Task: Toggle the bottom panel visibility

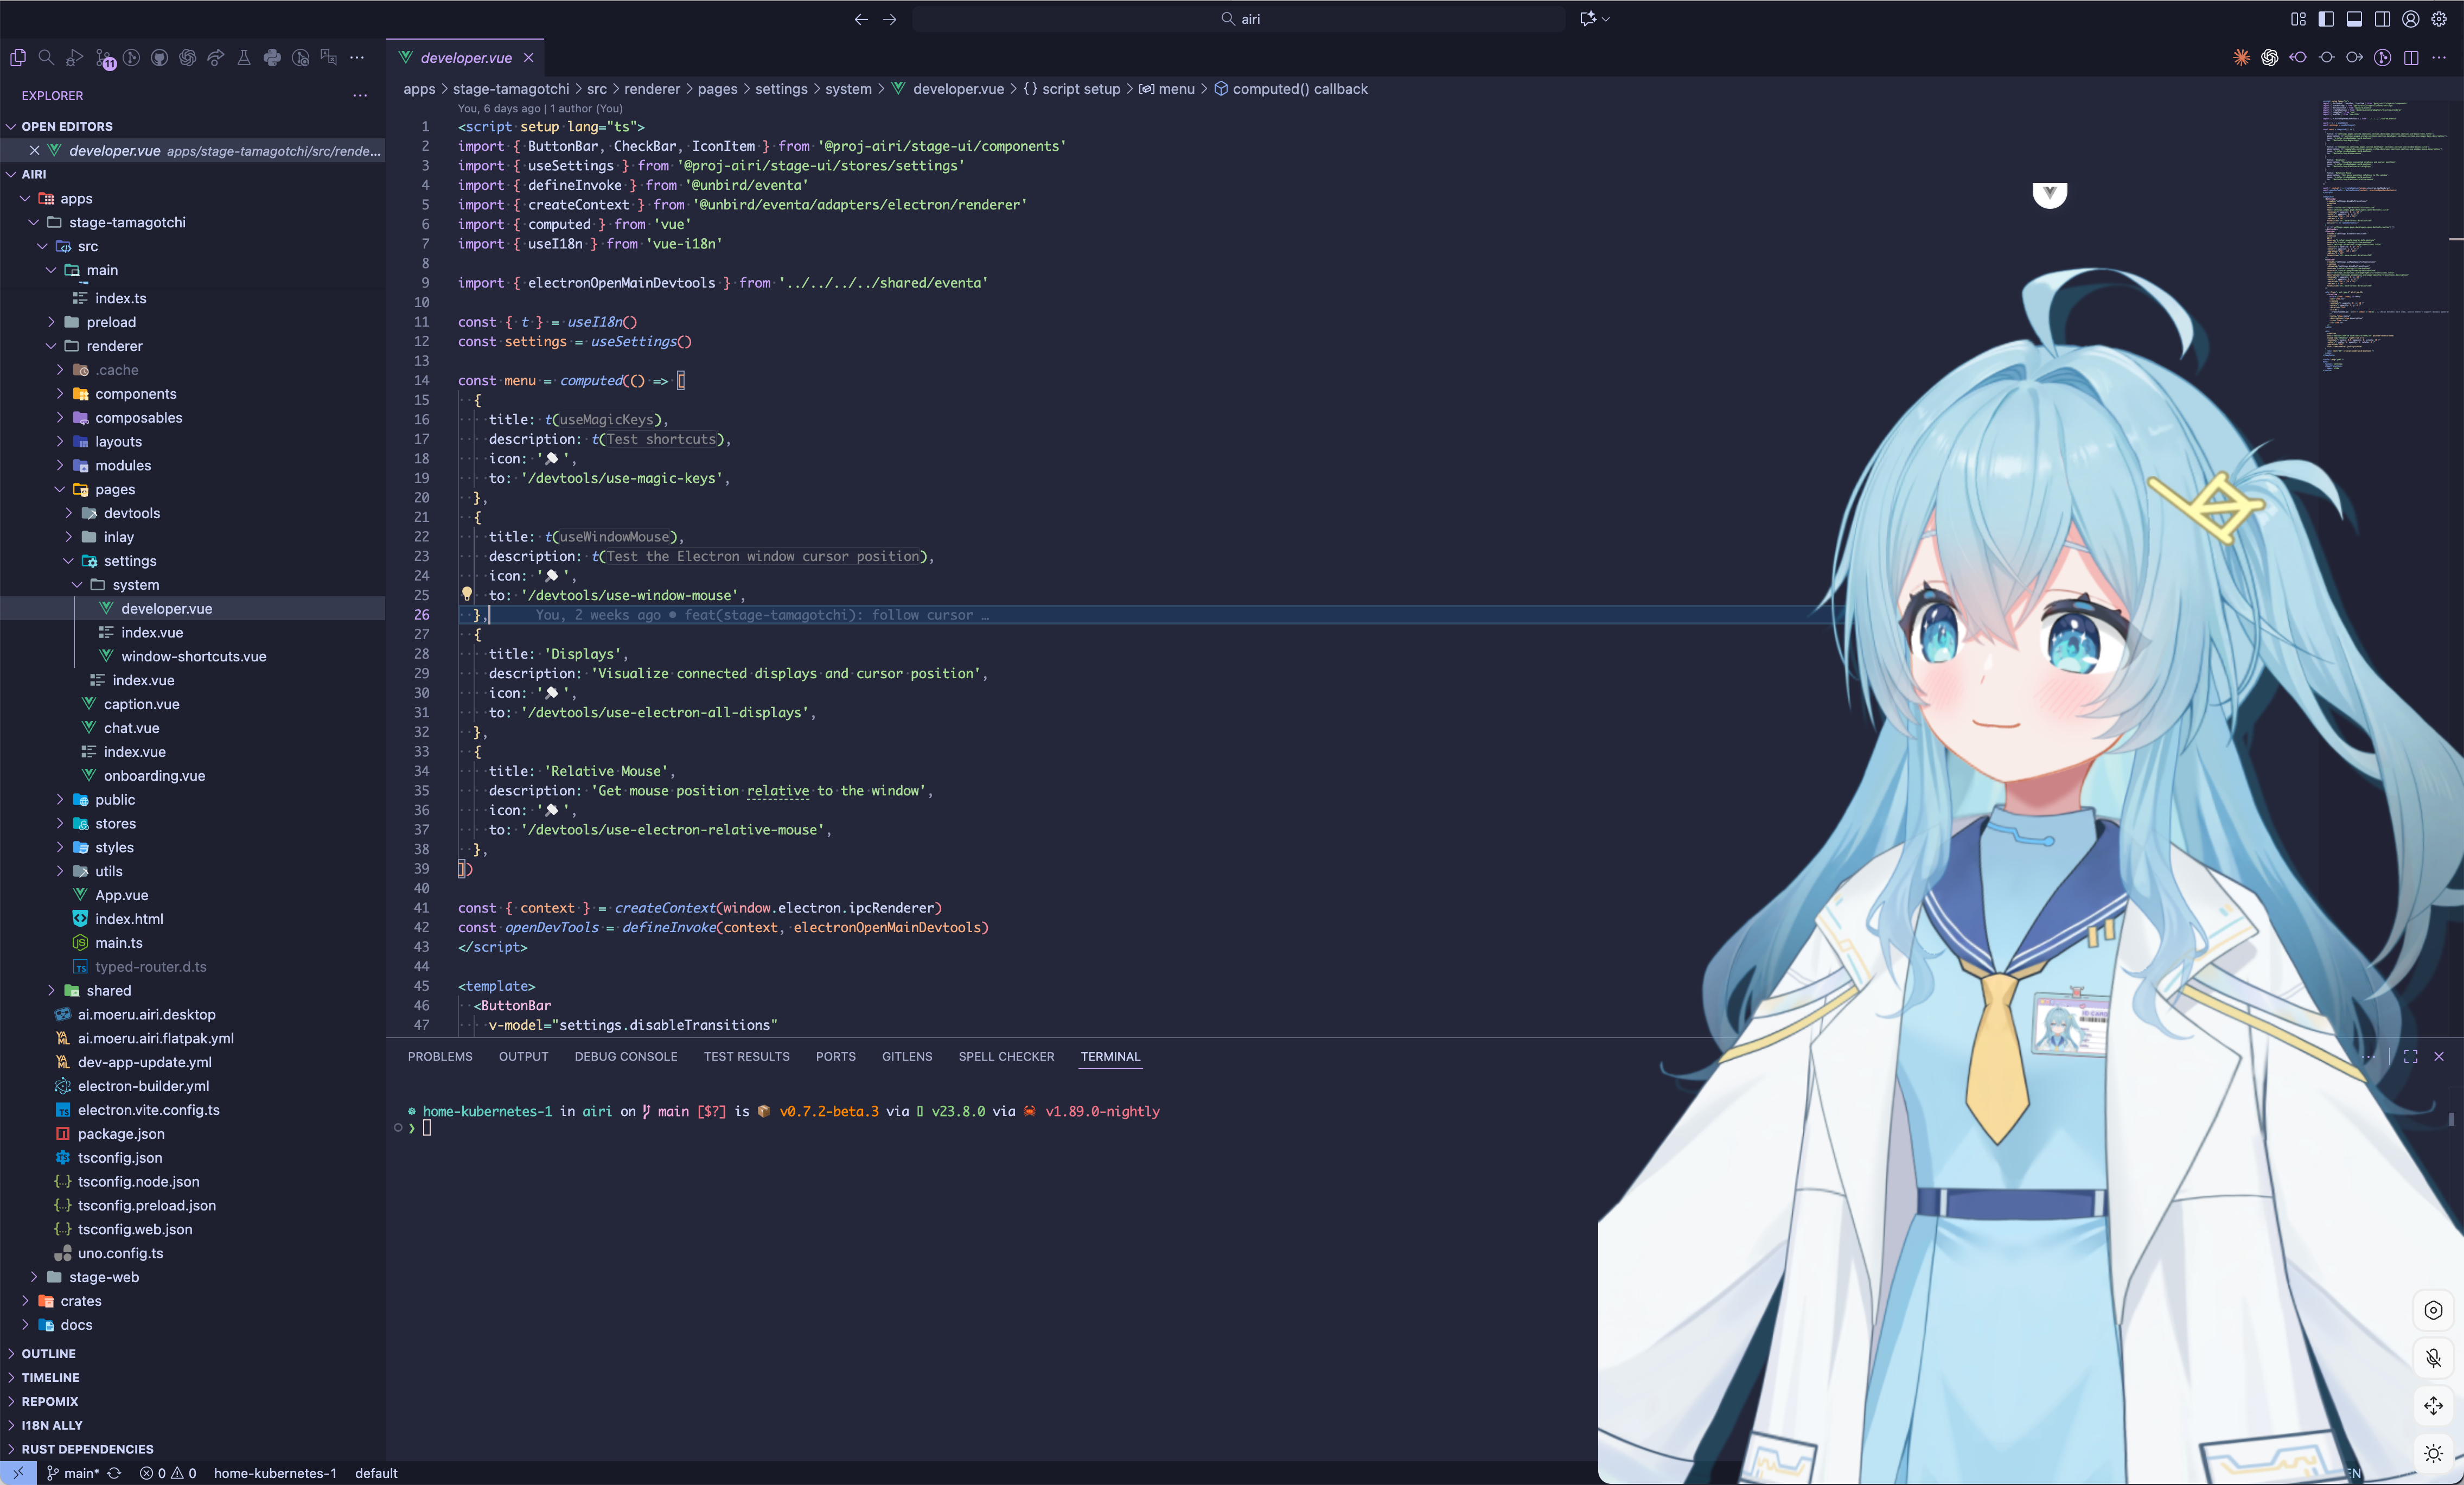Action: [x=2354, y=19]
